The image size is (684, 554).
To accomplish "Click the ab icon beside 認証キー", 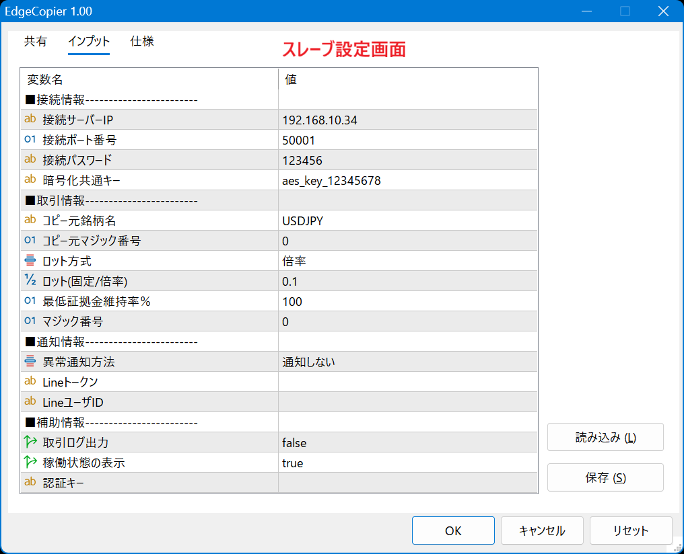I will (x=30, y=482).
